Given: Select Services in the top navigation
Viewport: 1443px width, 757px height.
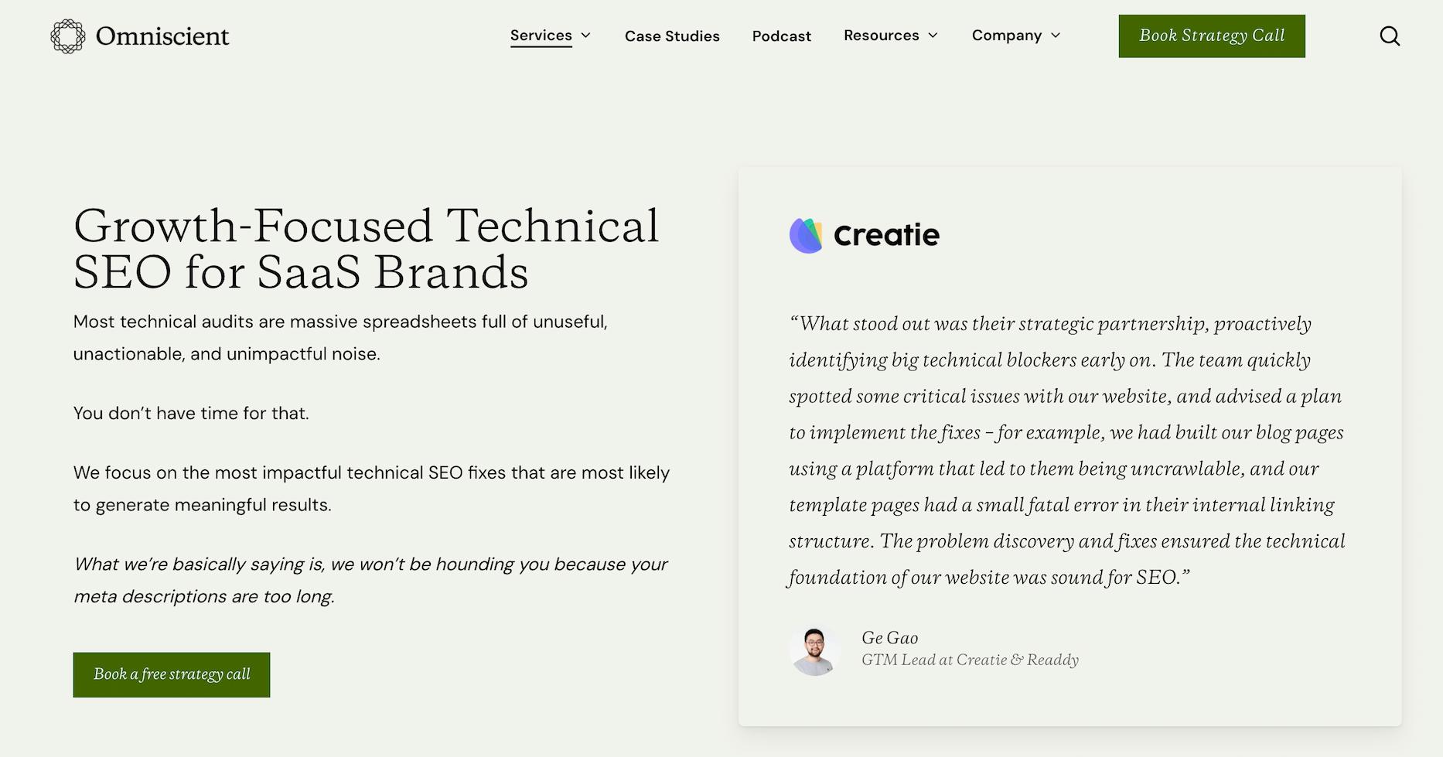Looking at the screenshot, I should pyautogui.click(x=541, y=35).
